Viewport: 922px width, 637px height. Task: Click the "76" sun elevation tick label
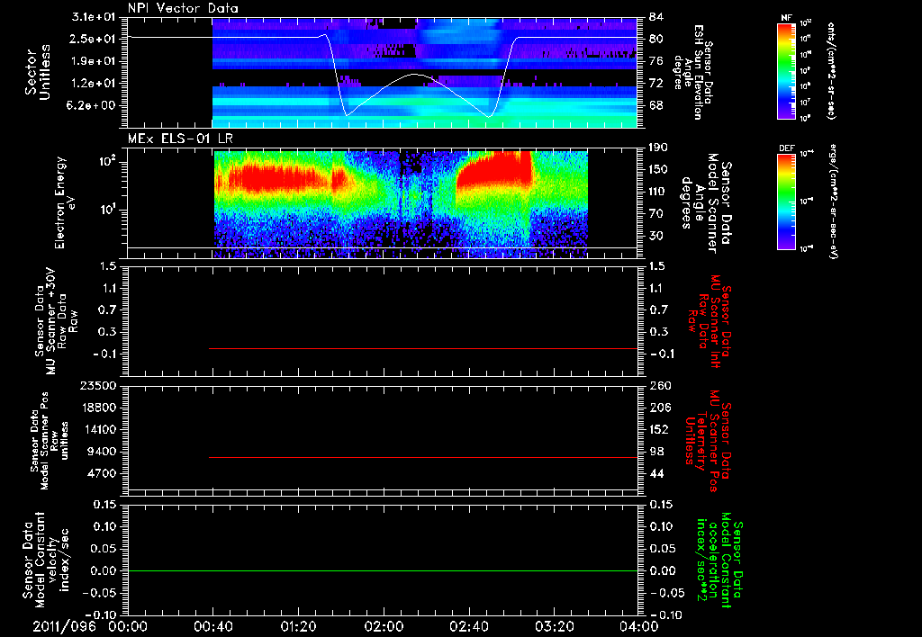(x=655, y=61)
